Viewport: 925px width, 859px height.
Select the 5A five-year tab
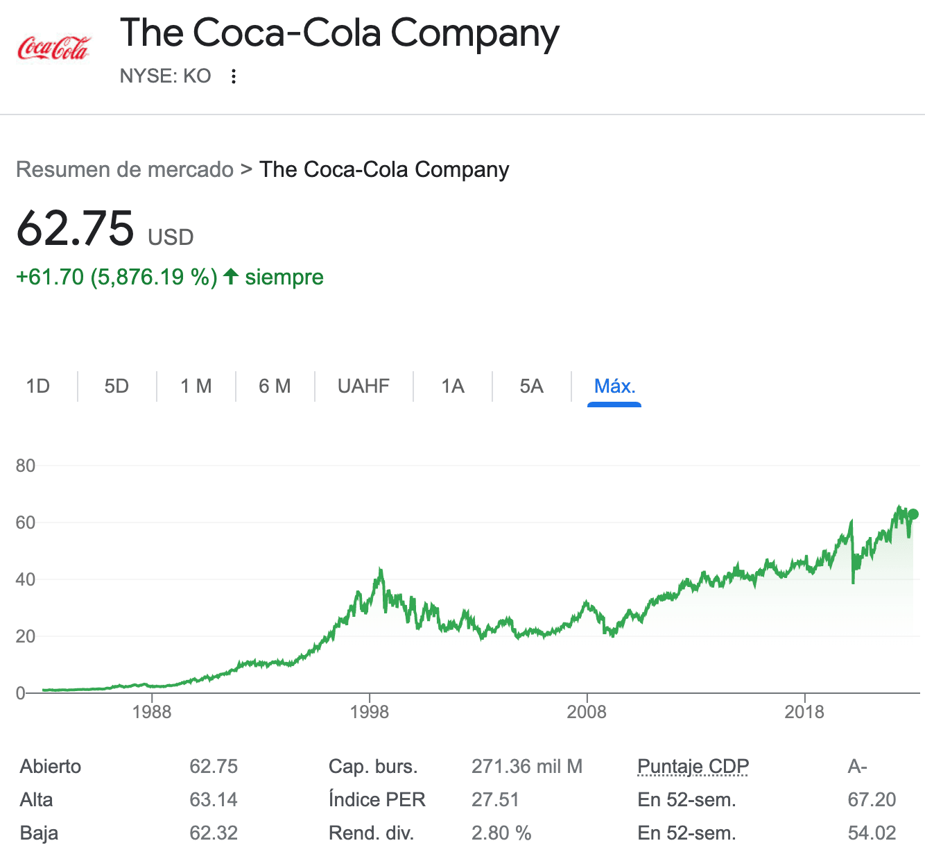pos(531,386)
